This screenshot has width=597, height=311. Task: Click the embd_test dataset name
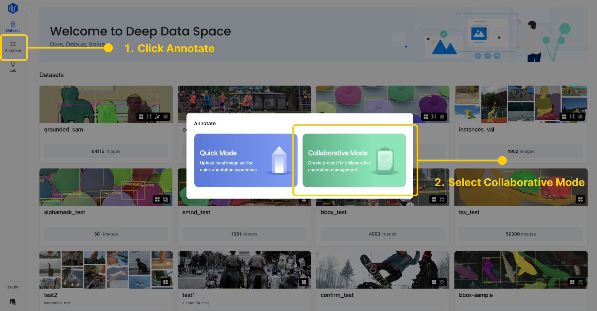196,212
